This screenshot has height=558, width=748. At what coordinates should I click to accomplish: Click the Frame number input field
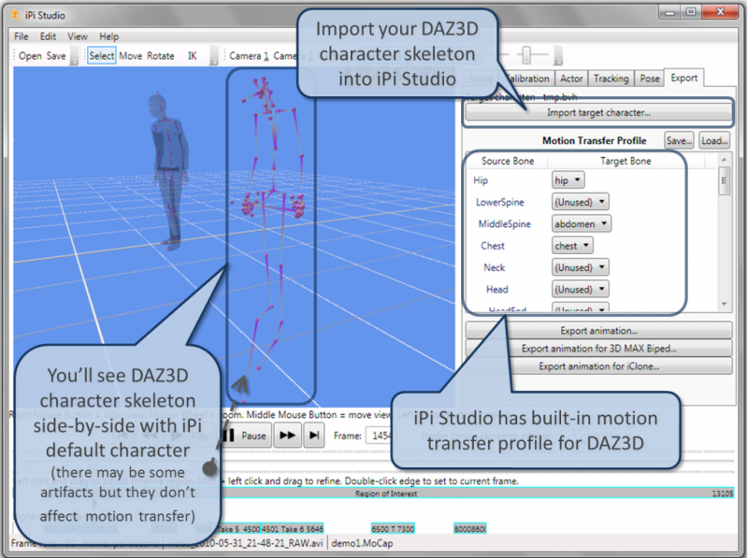pos(381,436)
